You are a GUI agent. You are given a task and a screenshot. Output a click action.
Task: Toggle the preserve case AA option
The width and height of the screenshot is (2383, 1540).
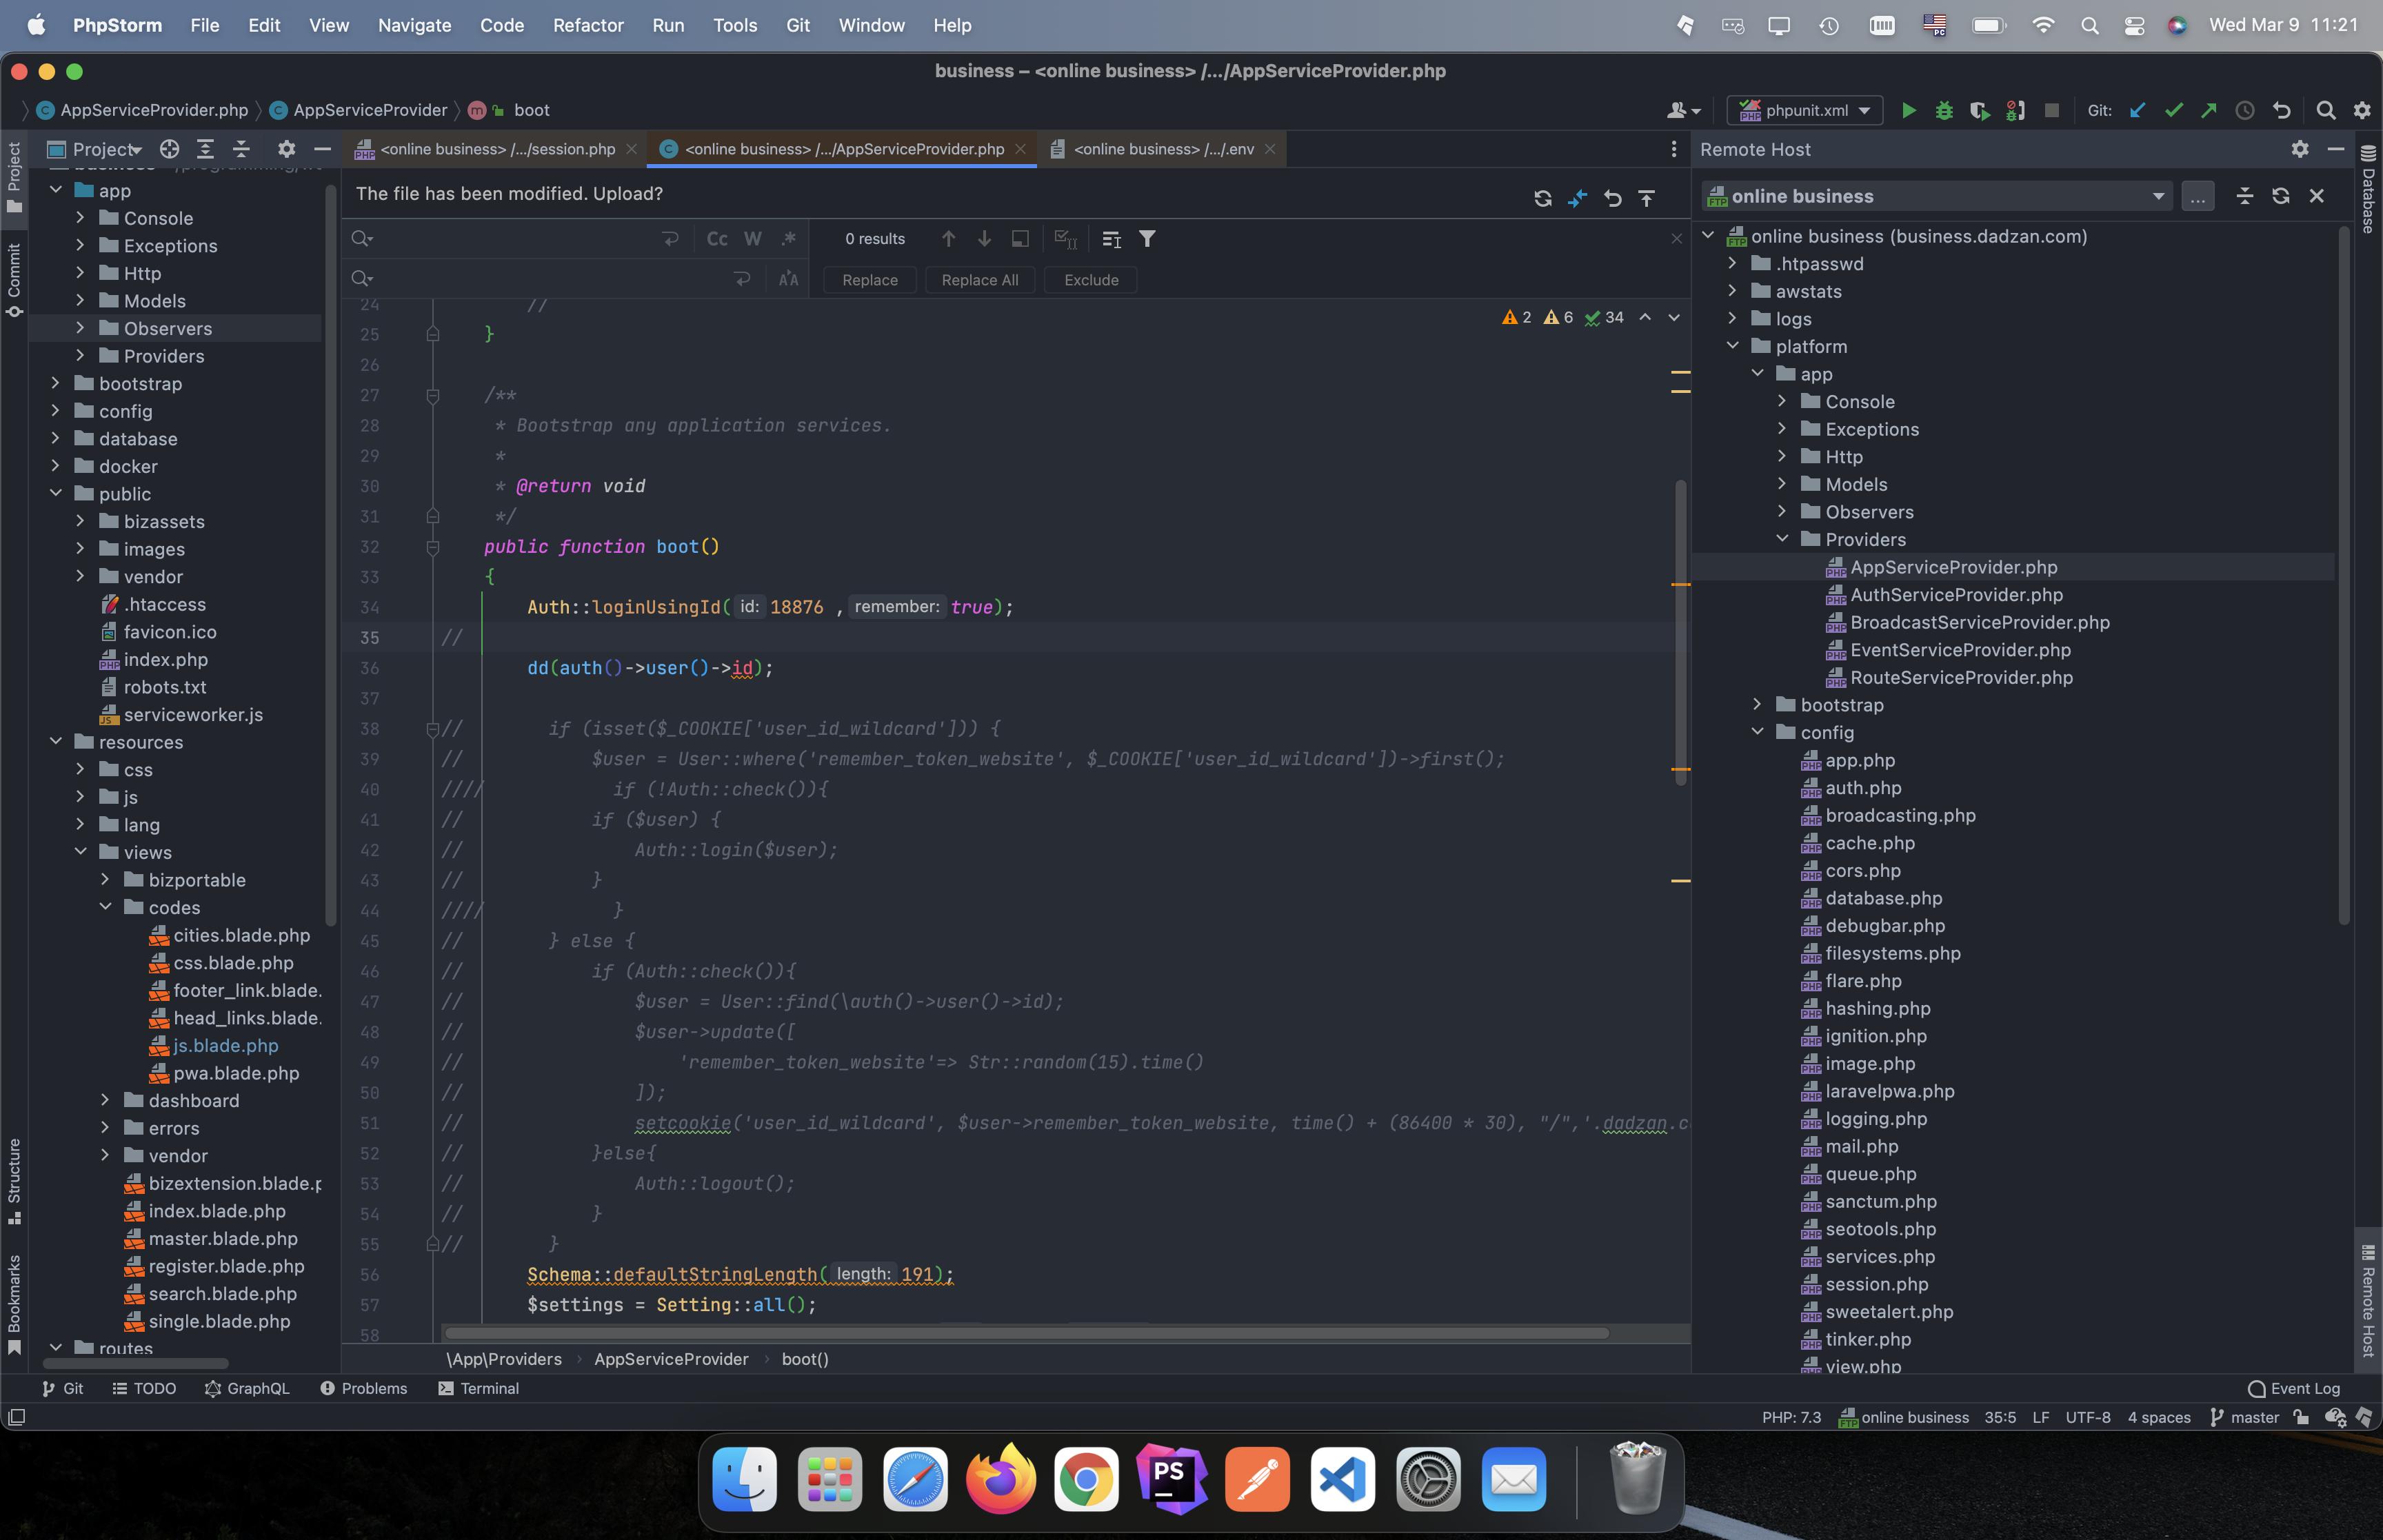point(789,279)
